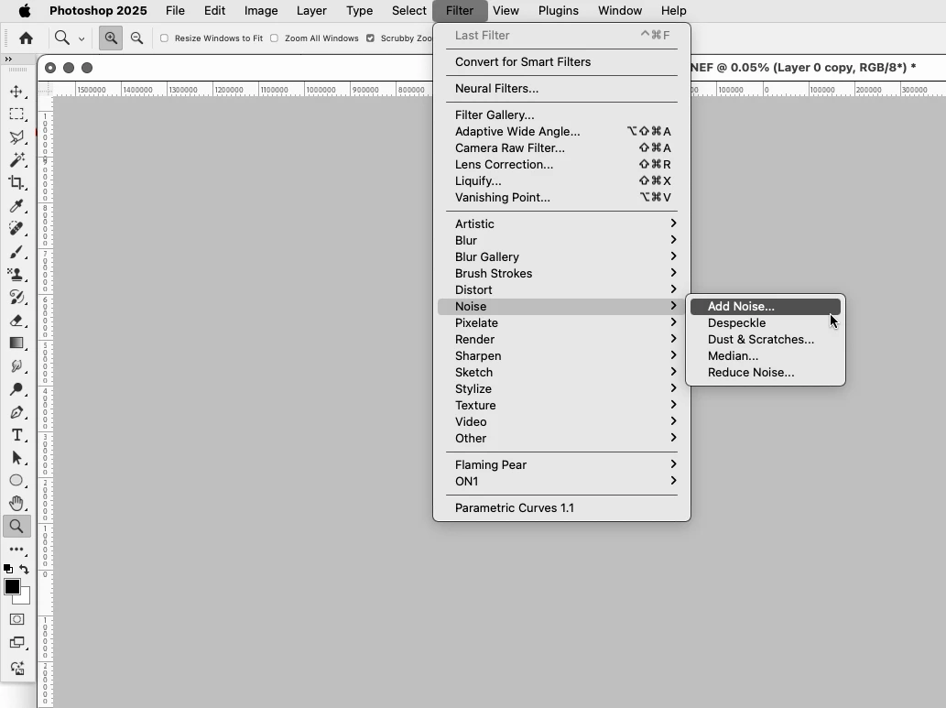Swap foreground and background colors
The image size is (946, 708).
pyautogui.click(x=24, y=569)
